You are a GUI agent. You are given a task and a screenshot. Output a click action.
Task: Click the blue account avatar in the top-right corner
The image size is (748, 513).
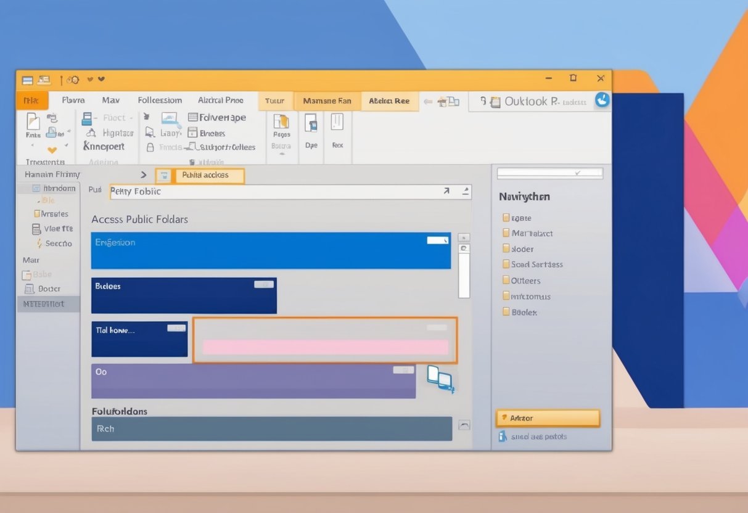(601, 101)
